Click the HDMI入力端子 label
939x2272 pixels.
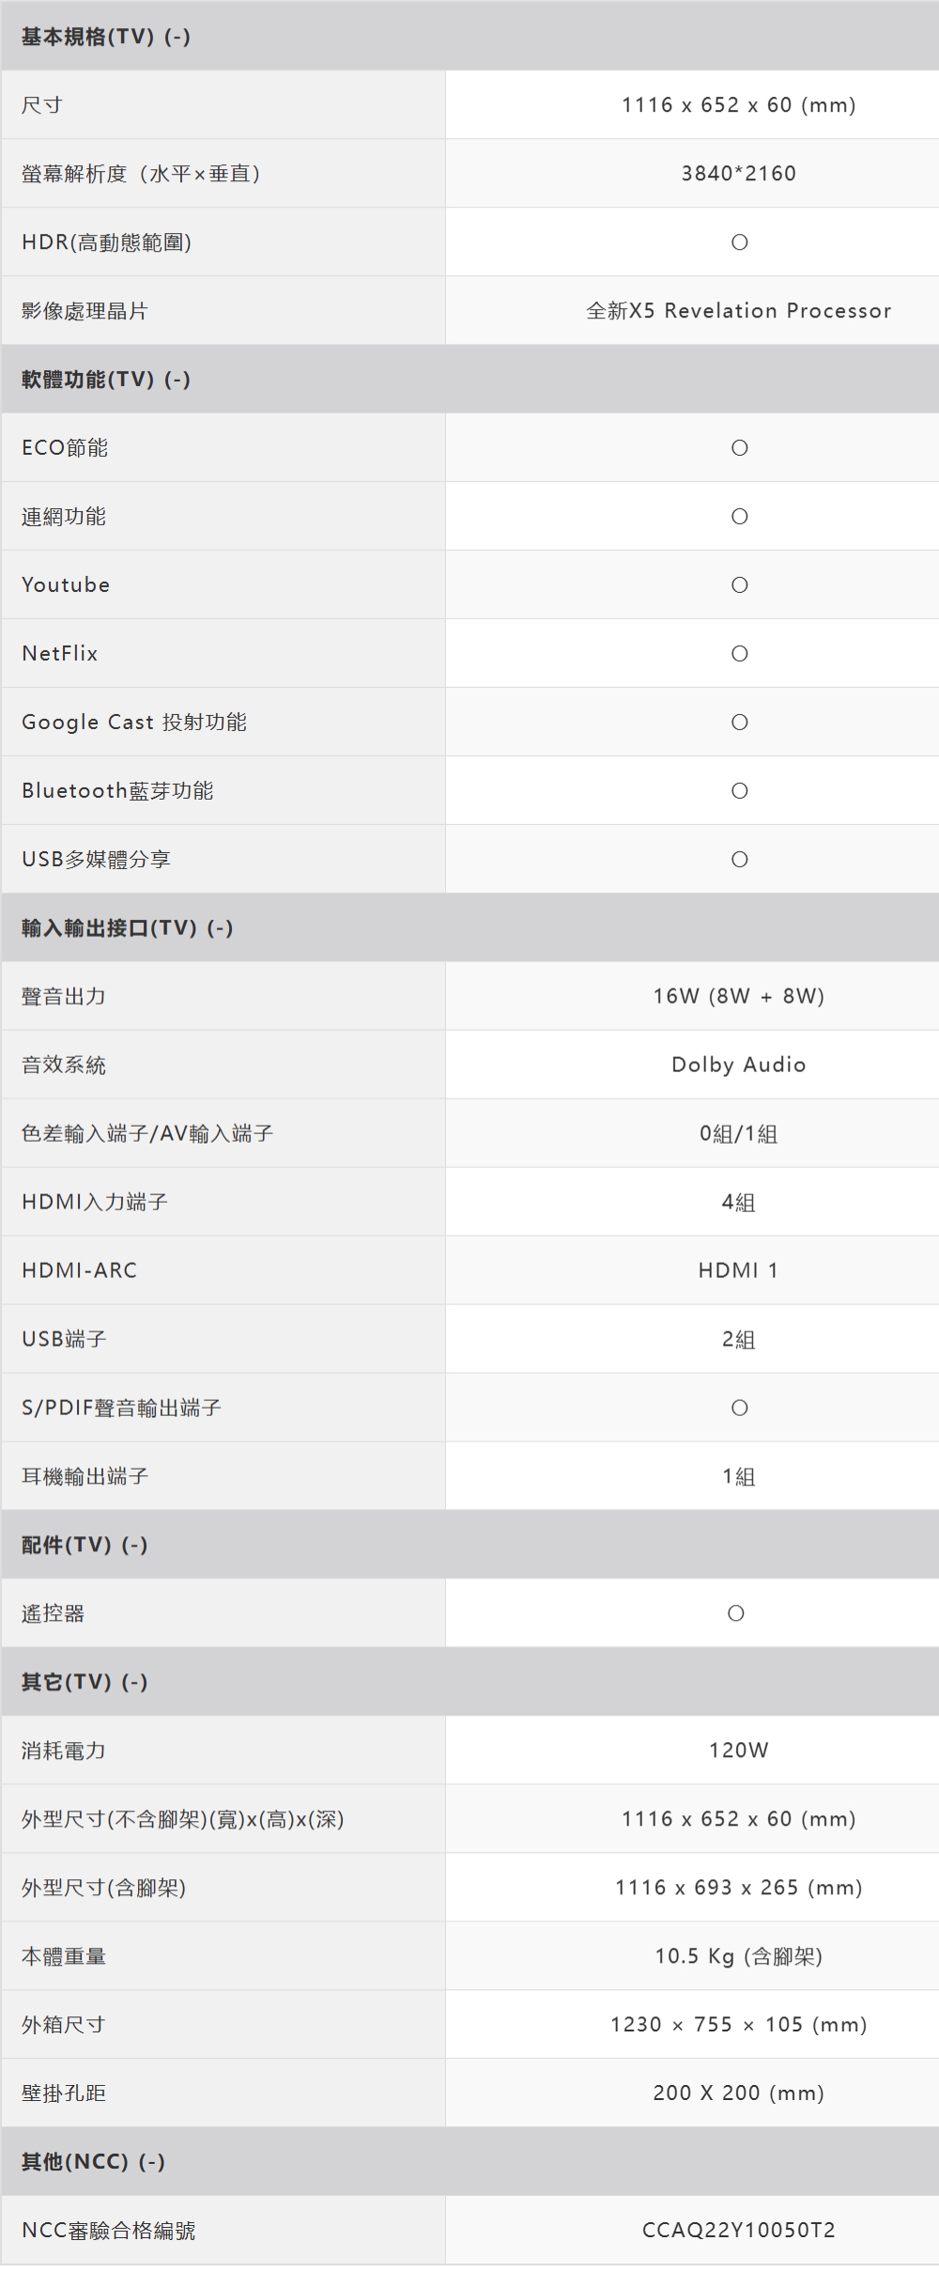[95, 1203]
